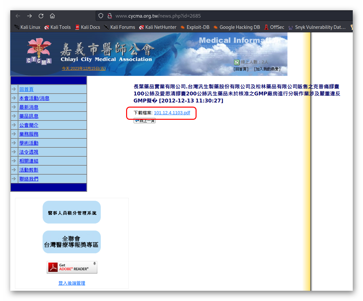Open 活動剪影 in the sidebar menu
Viewport: 363px width, 301px height.
point(29,170)
